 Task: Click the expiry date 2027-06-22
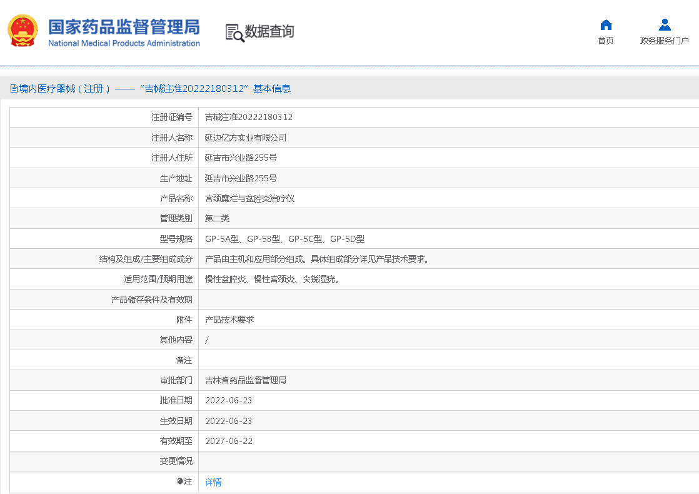click(x=229, y=441)
